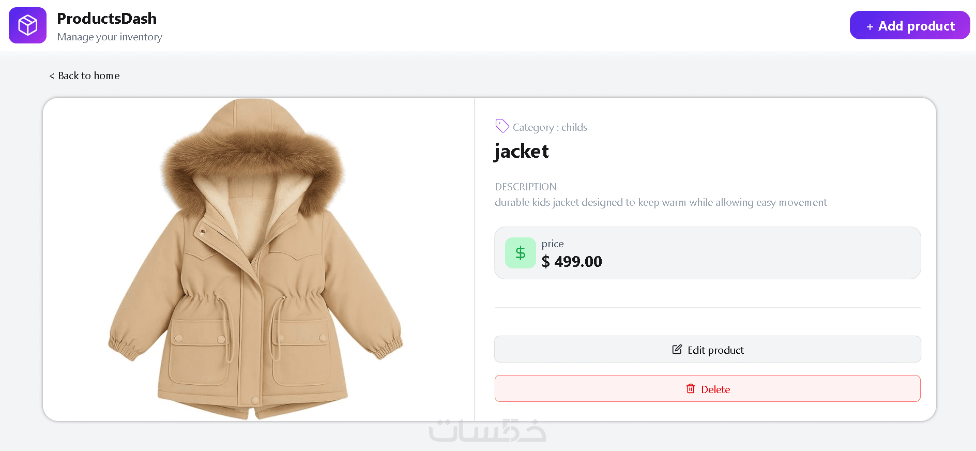Open the Add product button

(910, 25)
